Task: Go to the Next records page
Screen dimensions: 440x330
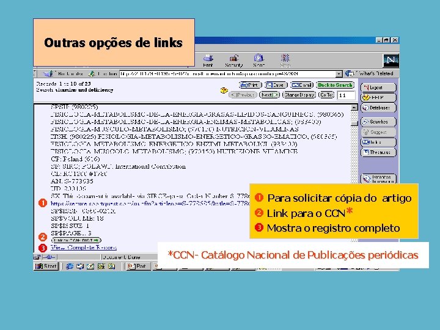Action: click(x=269, y=95)
